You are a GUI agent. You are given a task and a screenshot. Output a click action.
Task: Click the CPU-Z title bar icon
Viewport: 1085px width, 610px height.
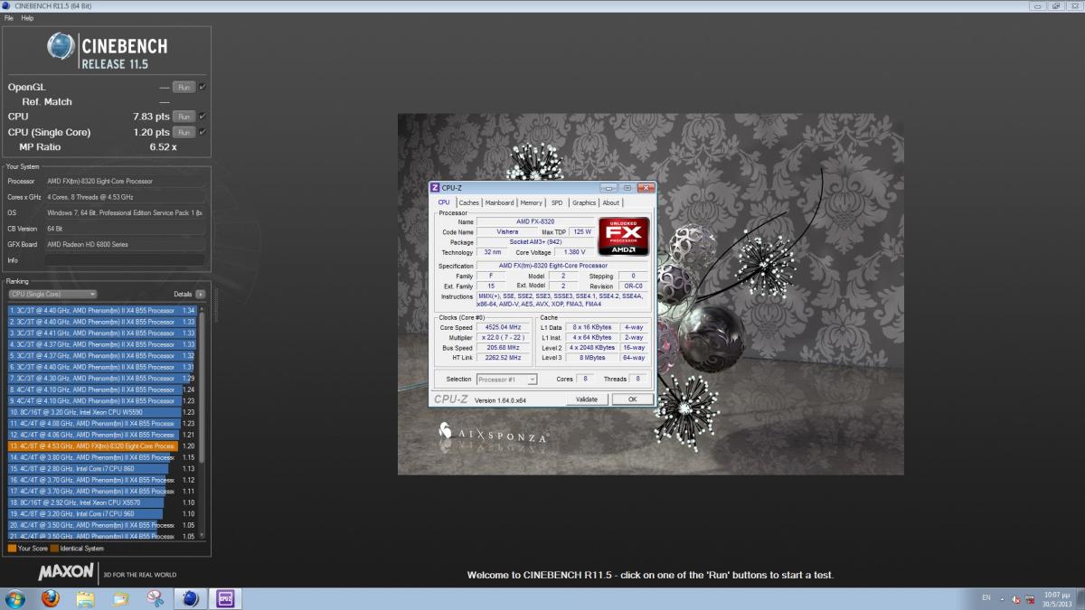(x=435, y=187)
